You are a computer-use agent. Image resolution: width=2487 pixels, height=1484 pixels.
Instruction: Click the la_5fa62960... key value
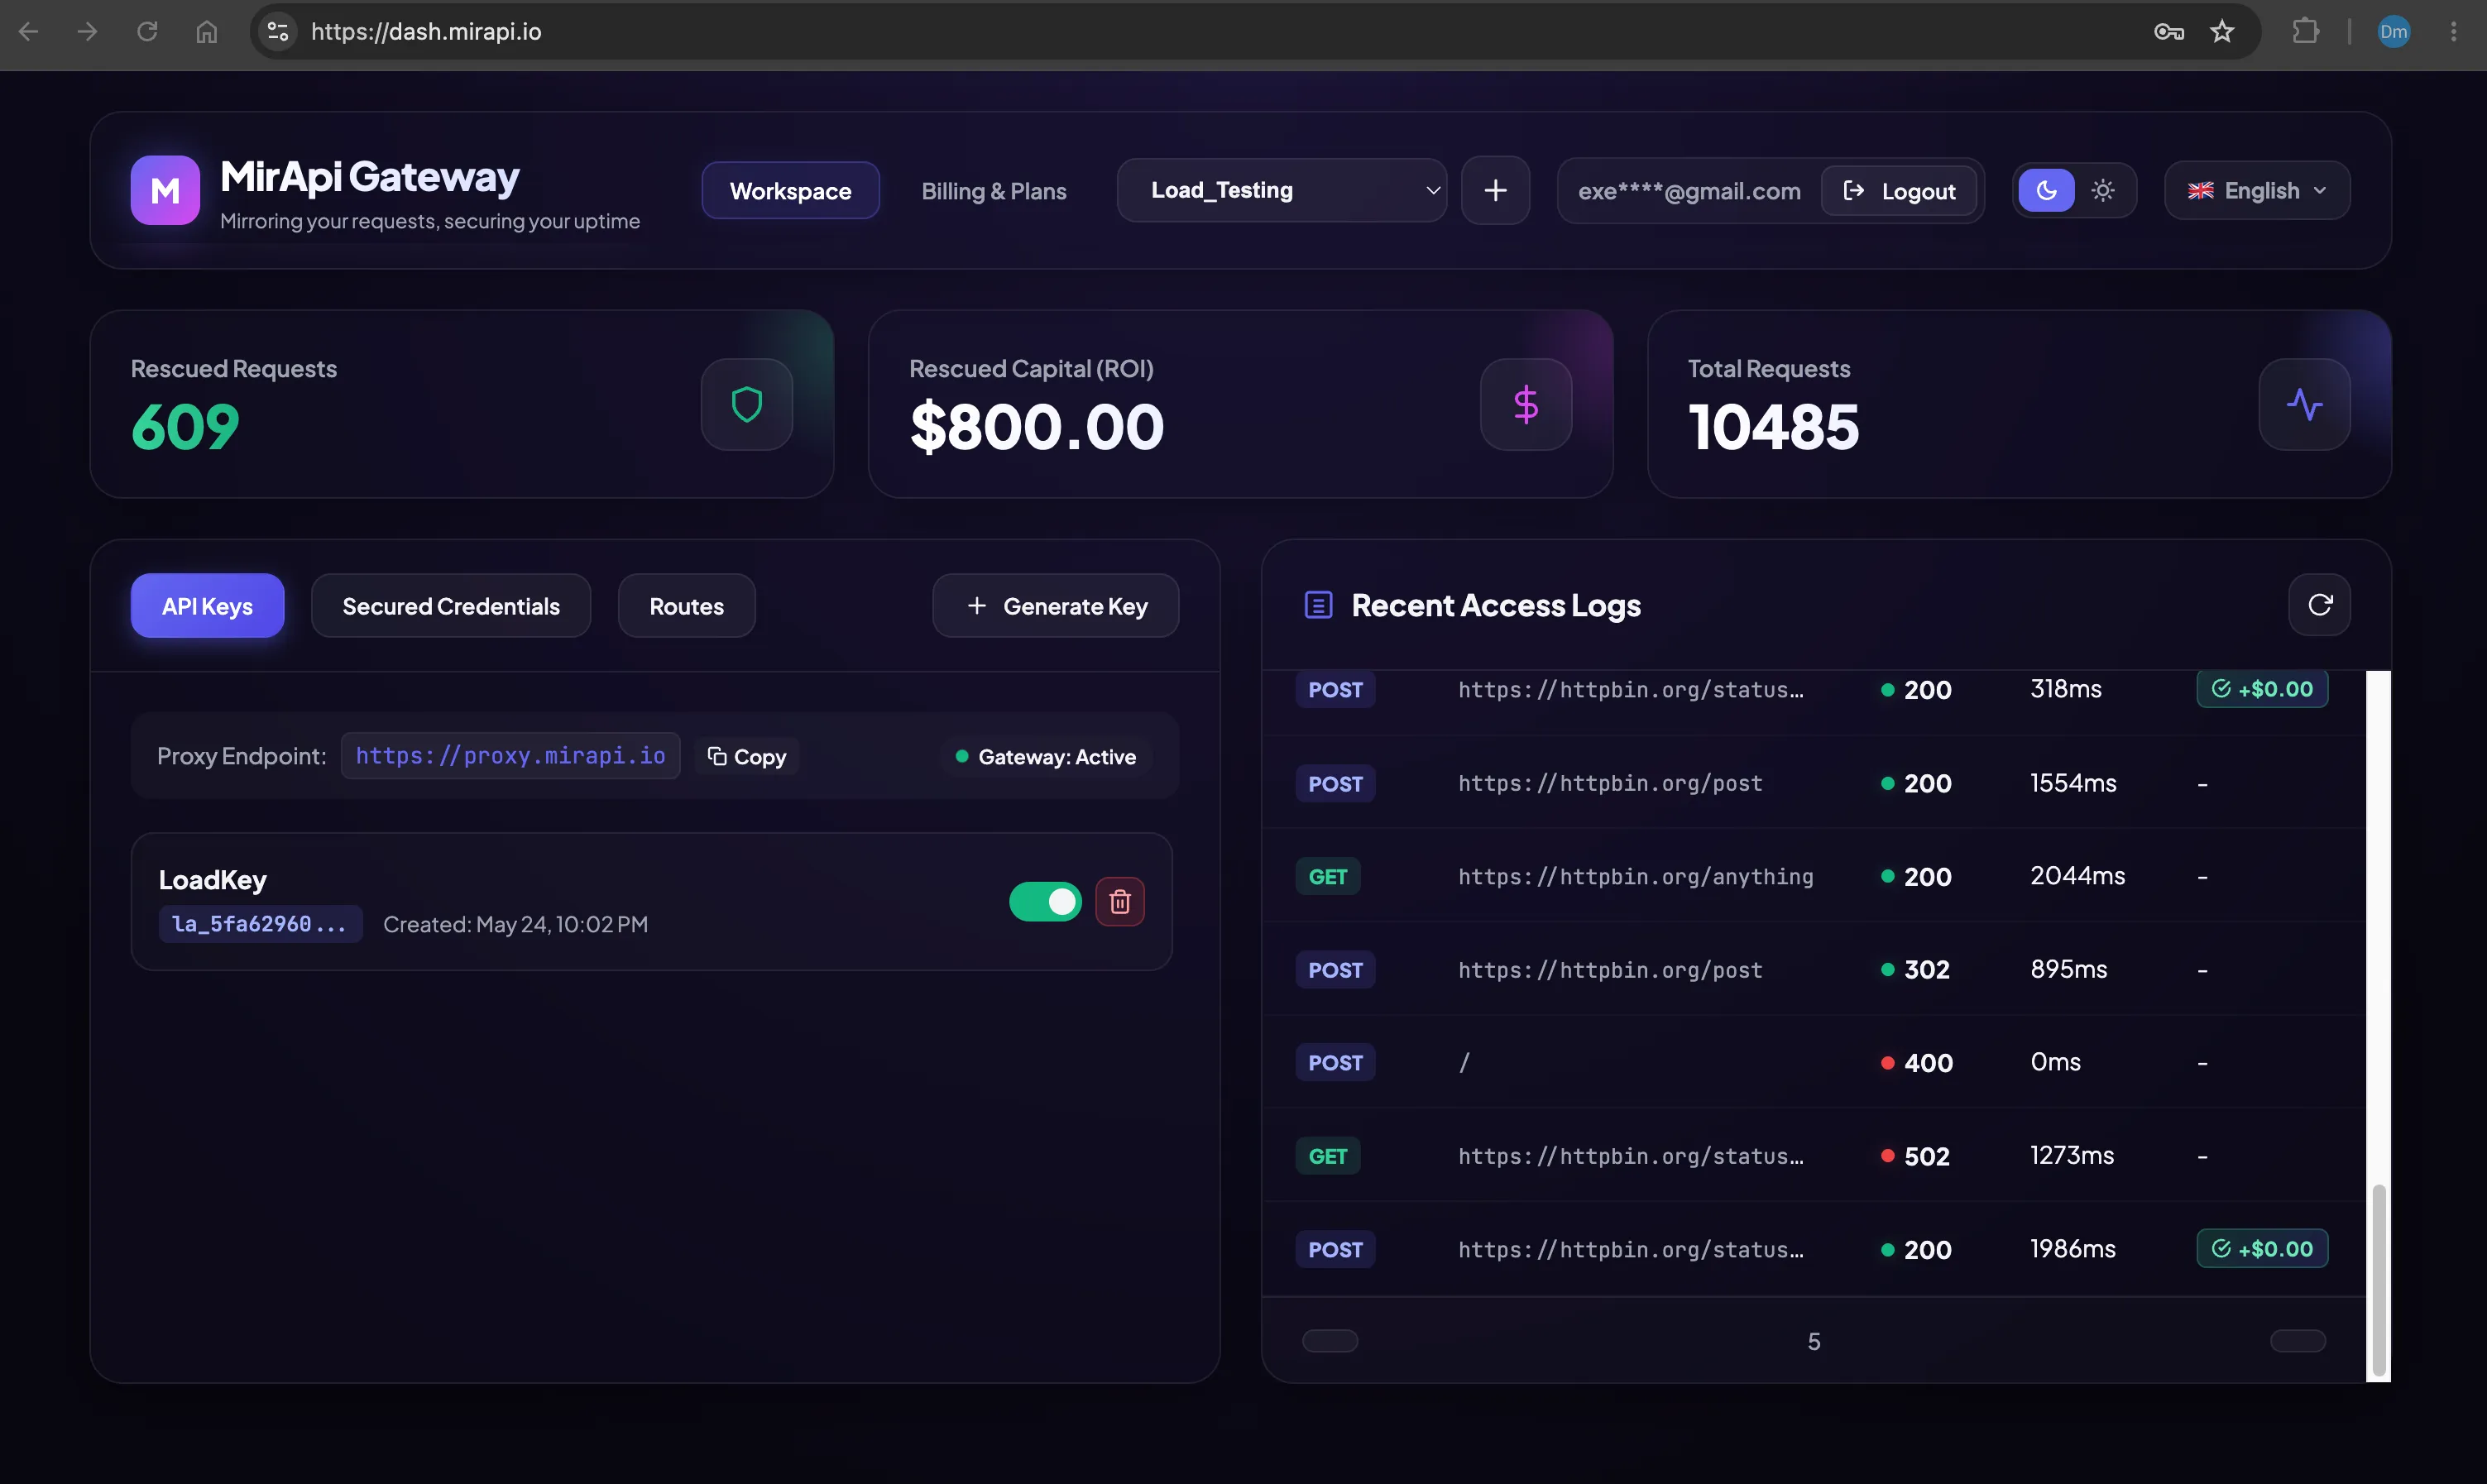[260, 924]
